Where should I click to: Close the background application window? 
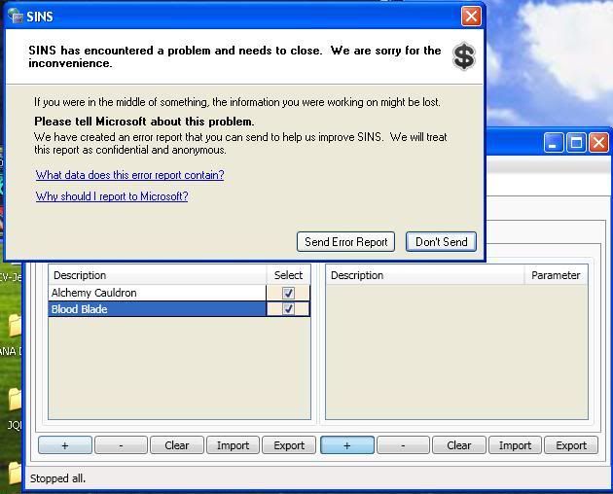point(599,143)
